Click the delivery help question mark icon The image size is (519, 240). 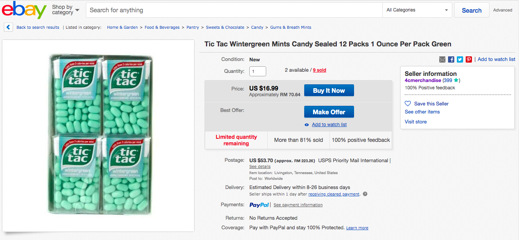click(365, 194)
